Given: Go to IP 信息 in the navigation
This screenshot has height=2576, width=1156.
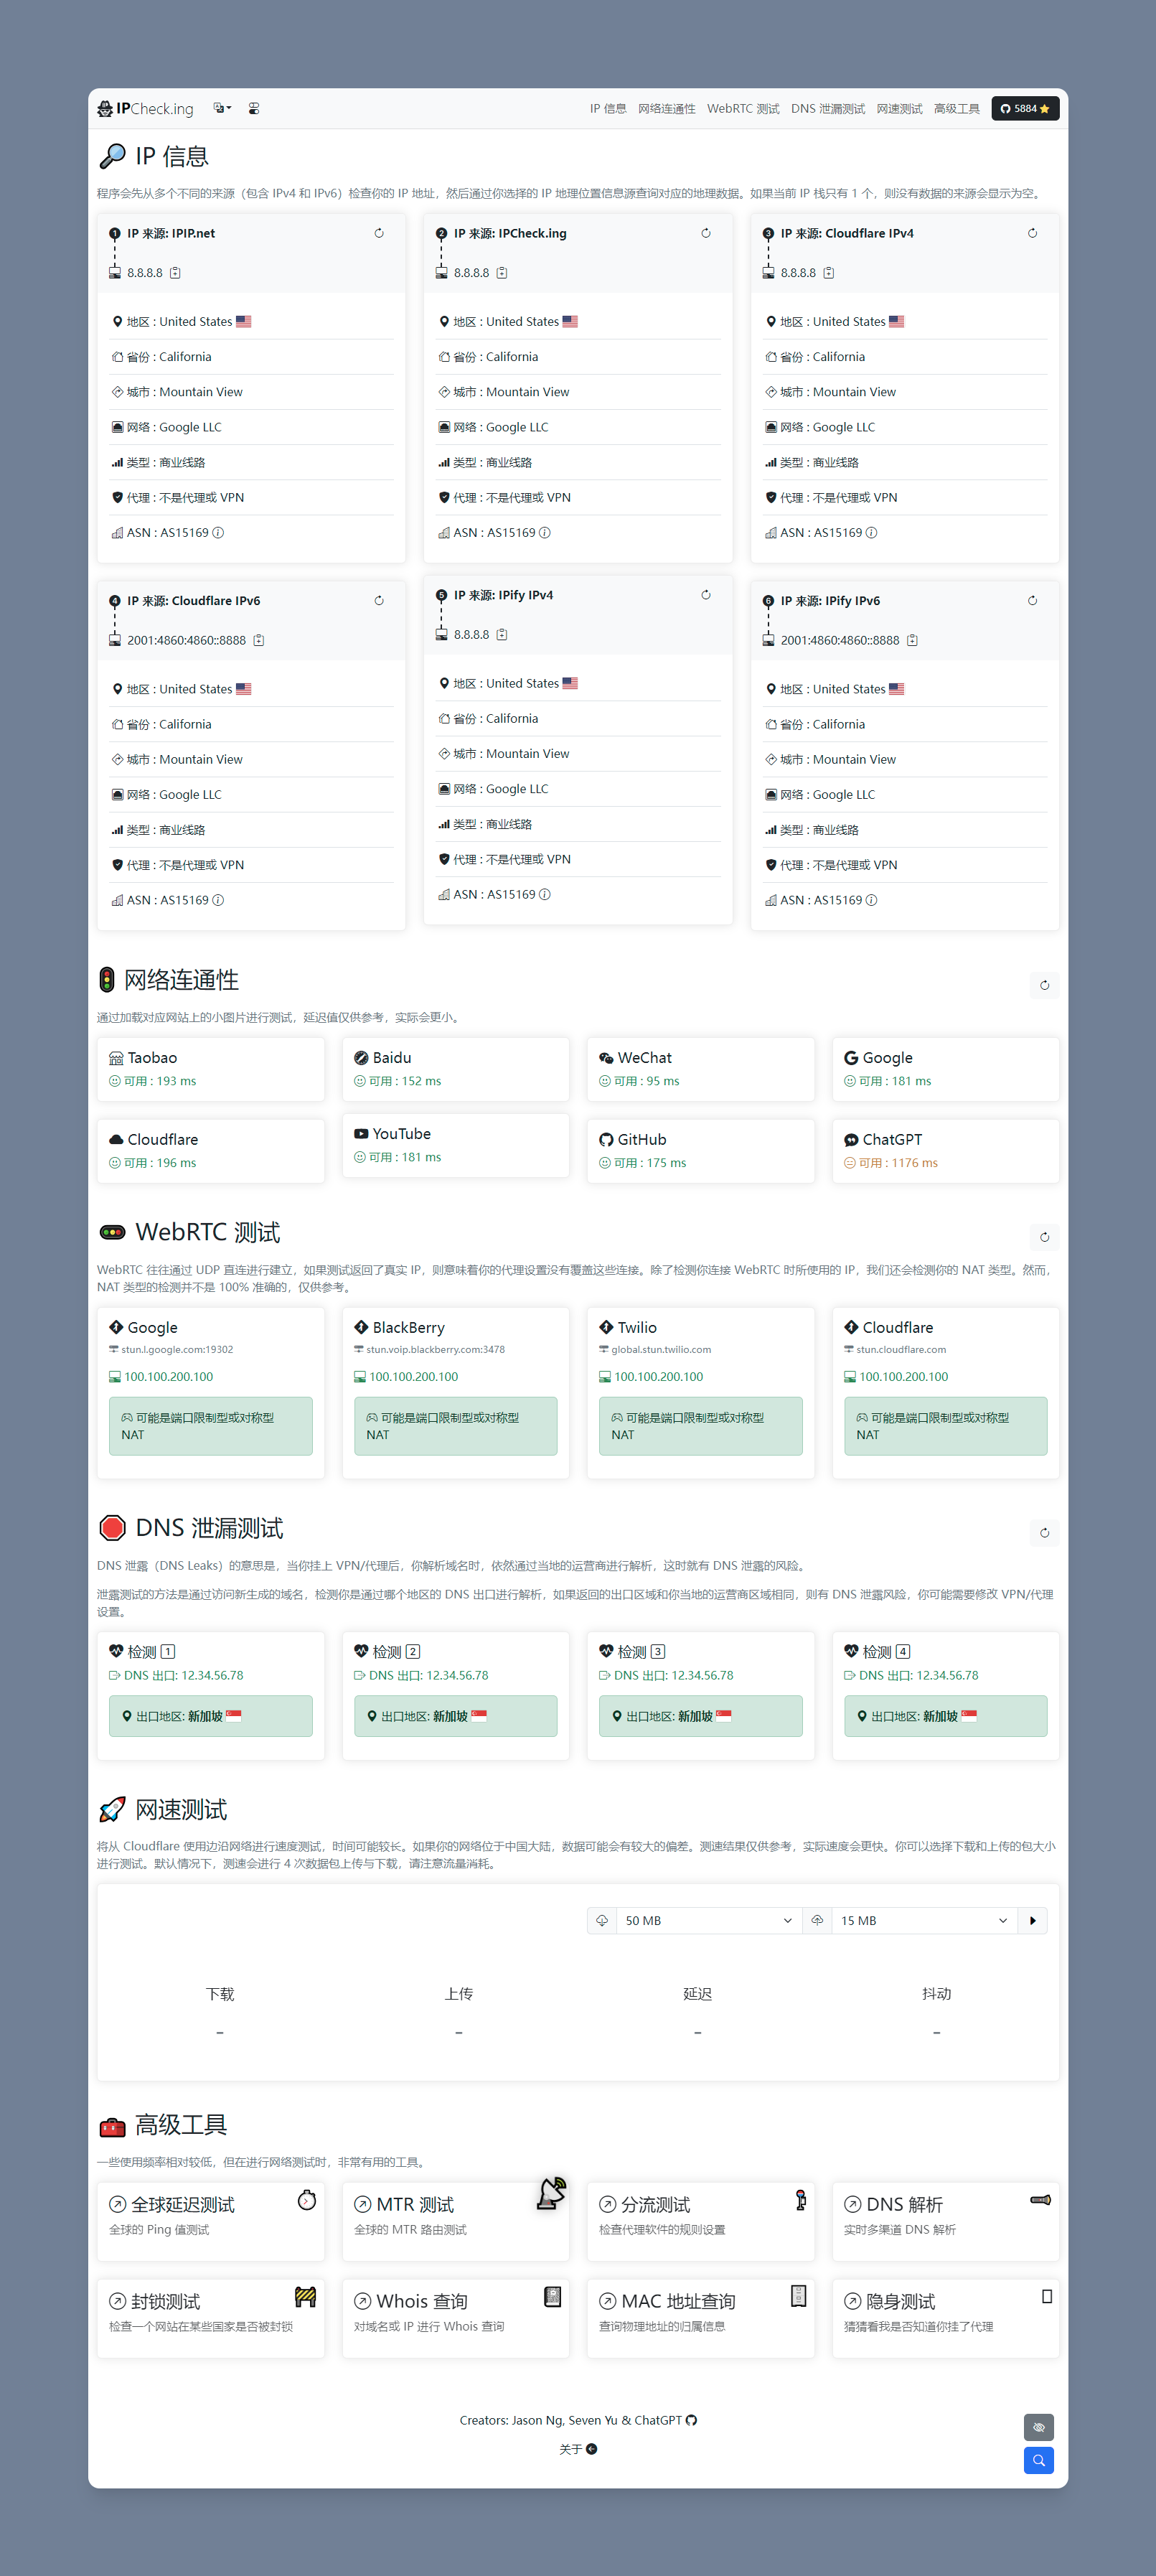Looking at the screenshot, I should point(608,109).
